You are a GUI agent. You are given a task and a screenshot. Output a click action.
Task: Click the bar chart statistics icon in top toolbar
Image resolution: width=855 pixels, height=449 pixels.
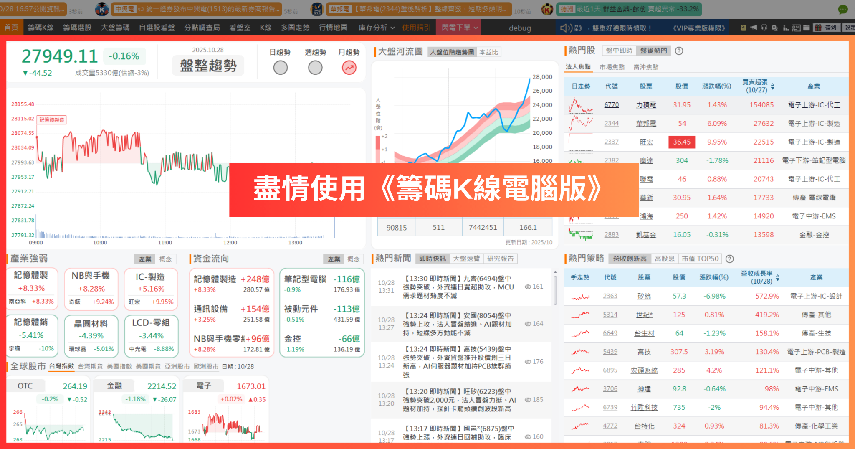click(x=786, y=28)
